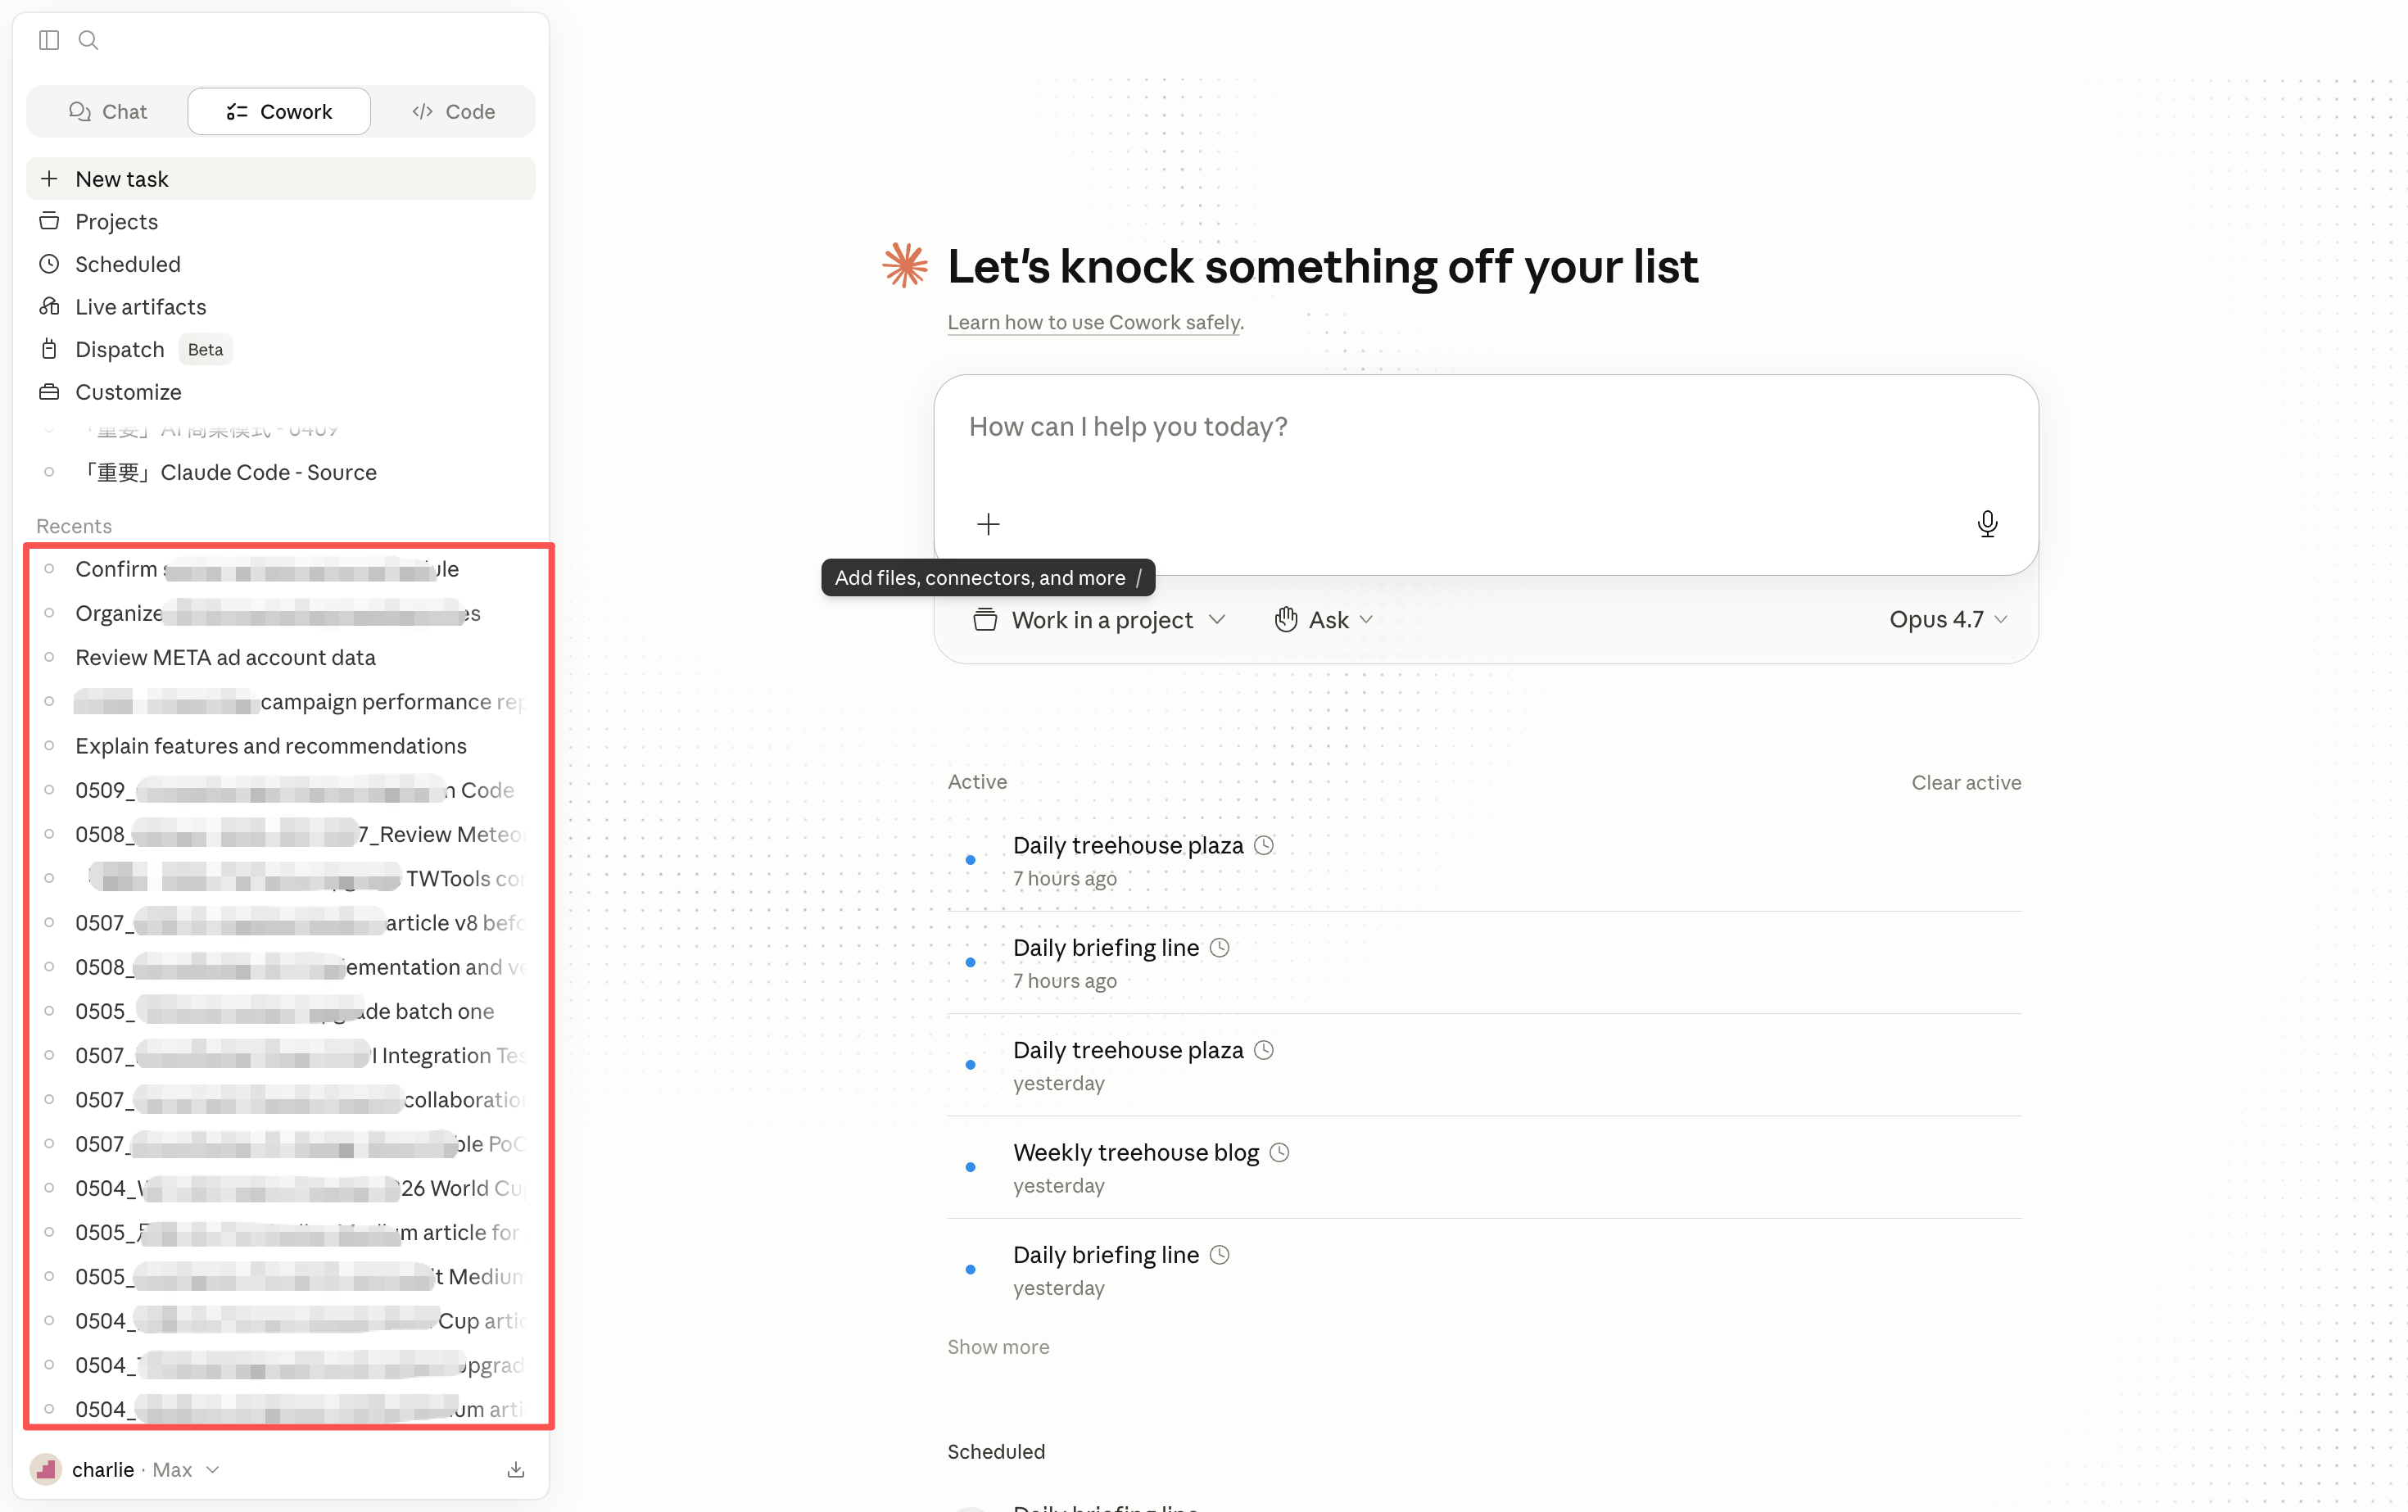The height and width of the screenshot is (1512, 2408).
Task: Click the charlie profile avatar
Action: (x=46, y=1469)
